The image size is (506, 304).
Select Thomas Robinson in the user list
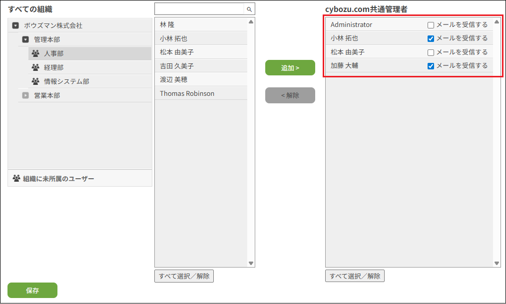pos(187,93)
